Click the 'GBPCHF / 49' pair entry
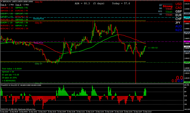Screen dimensions: 190x113 22,14
